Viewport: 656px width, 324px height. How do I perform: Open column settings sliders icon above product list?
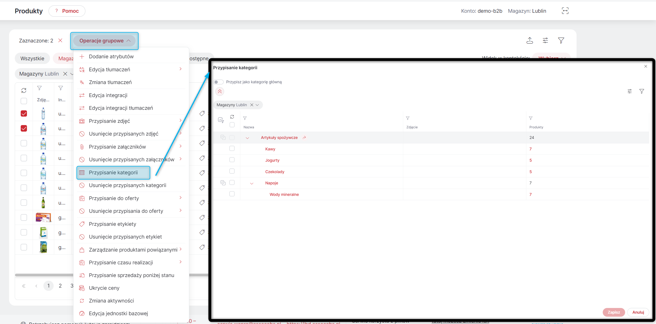point(545,40)
